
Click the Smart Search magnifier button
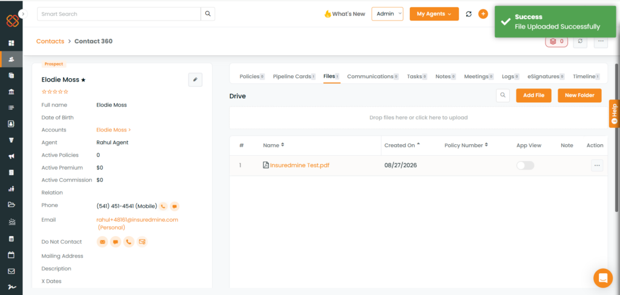pos(208,14)
